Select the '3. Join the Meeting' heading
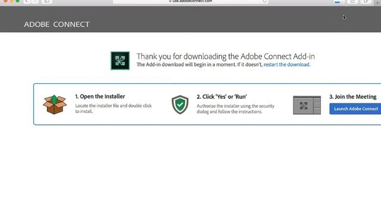Screen dimensions: 381x214 (x=353, y=96)
